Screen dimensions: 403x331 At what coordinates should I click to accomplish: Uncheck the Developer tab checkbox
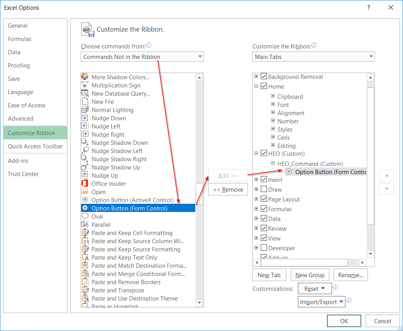[263, 247]
